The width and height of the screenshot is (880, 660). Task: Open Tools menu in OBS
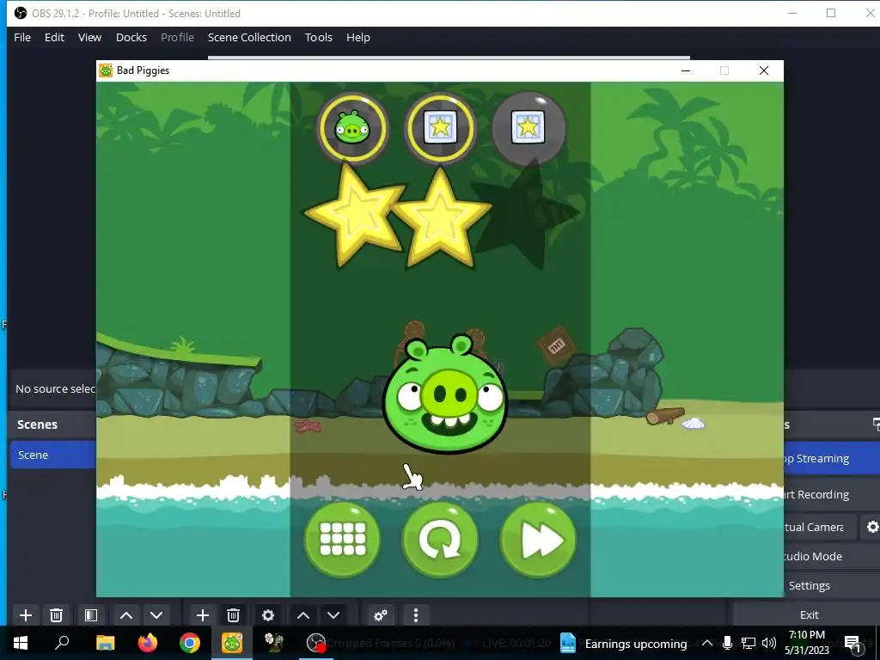coord(319,37)
